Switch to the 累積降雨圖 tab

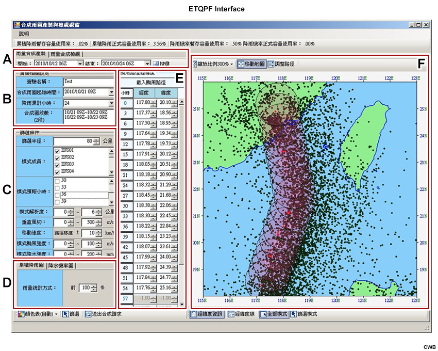(31, 265)
